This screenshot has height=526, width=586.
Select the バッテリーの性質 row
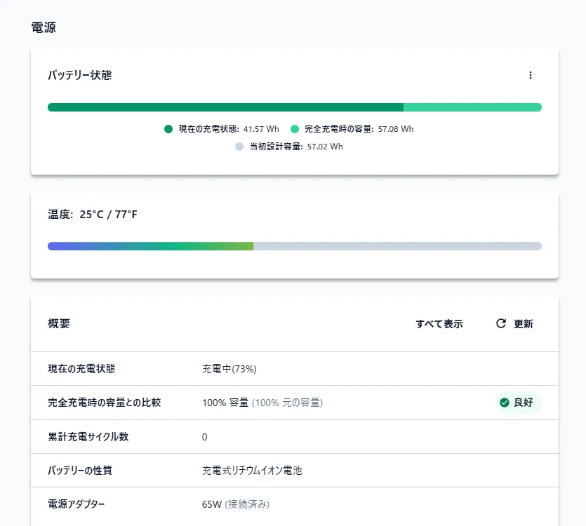pos(294,471)
